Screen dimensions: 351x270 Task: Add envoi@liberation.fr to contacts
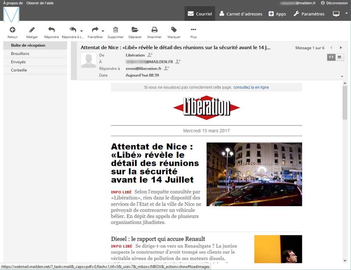point(166,68)
